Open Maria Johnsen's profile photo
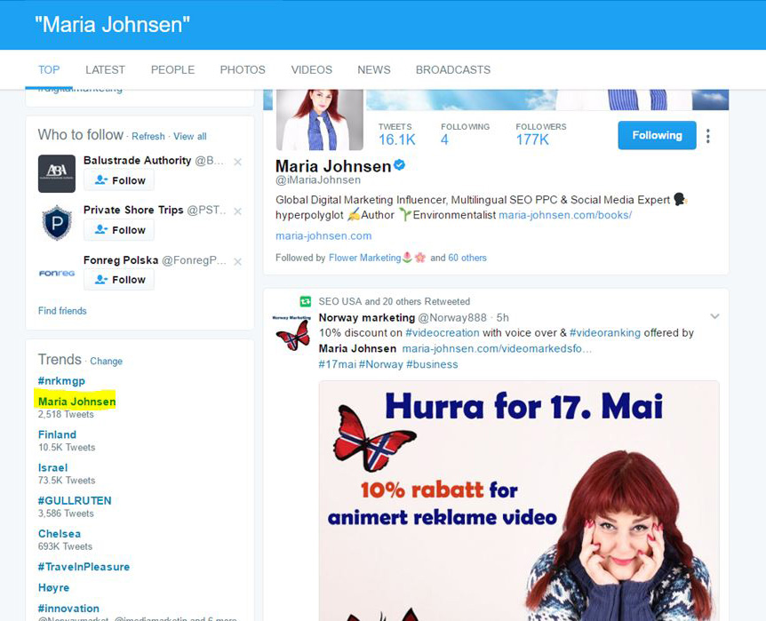This screenshot has height=621, width=766. tap(320, 120)
